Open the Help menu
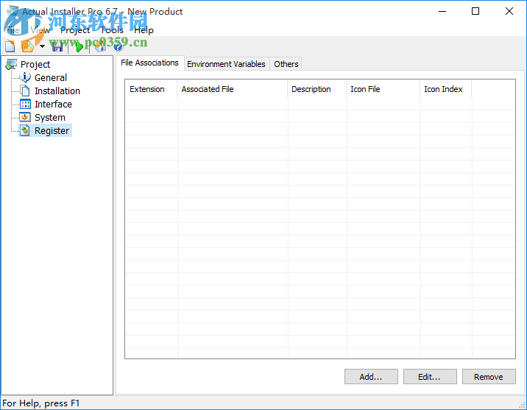 coord(144,30)
